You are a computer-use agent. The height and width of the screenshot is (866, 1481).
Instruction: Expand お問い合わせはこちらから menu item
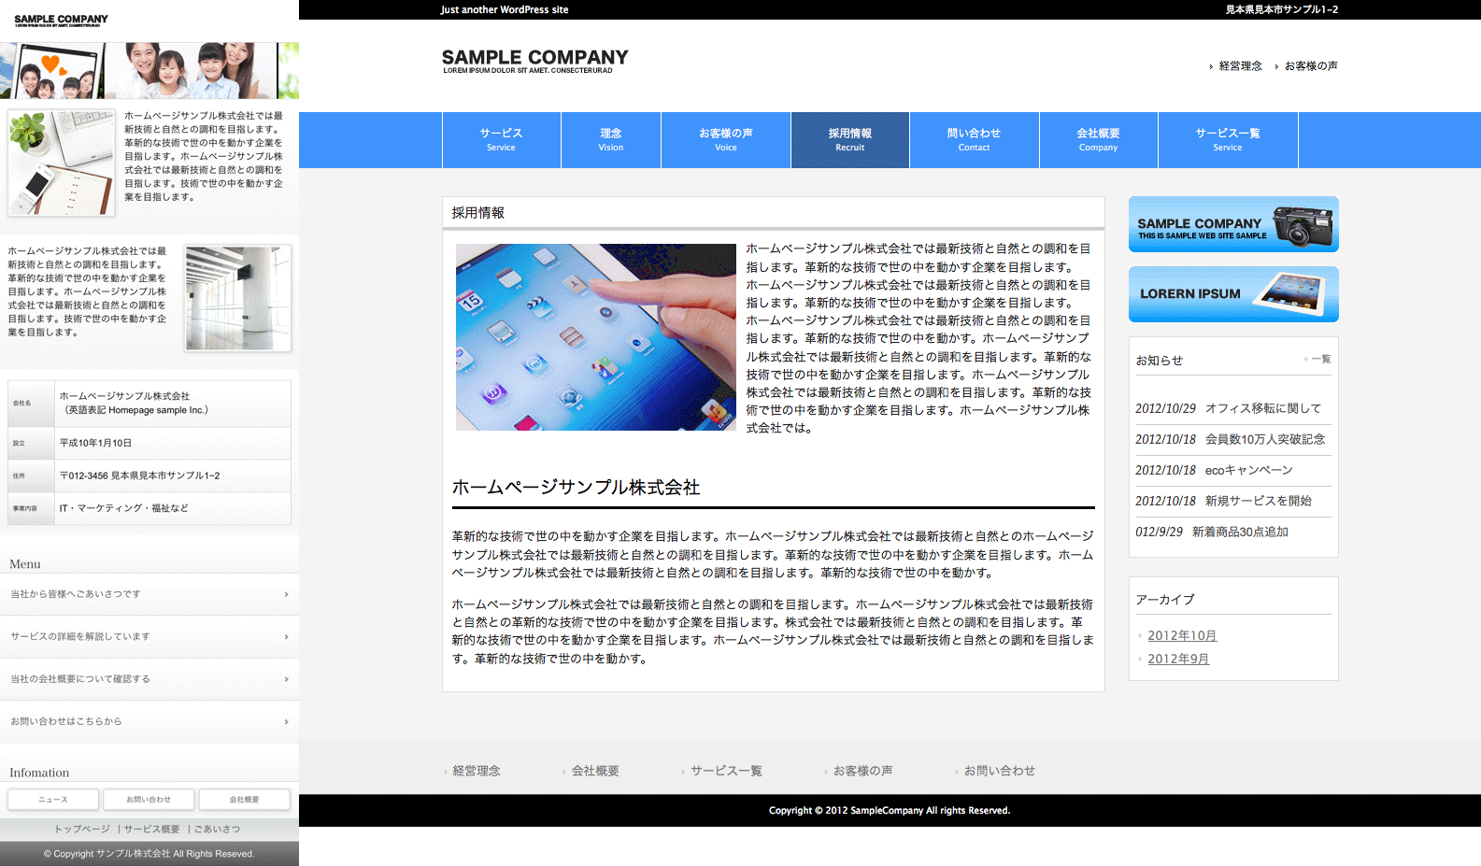point(150,722)
